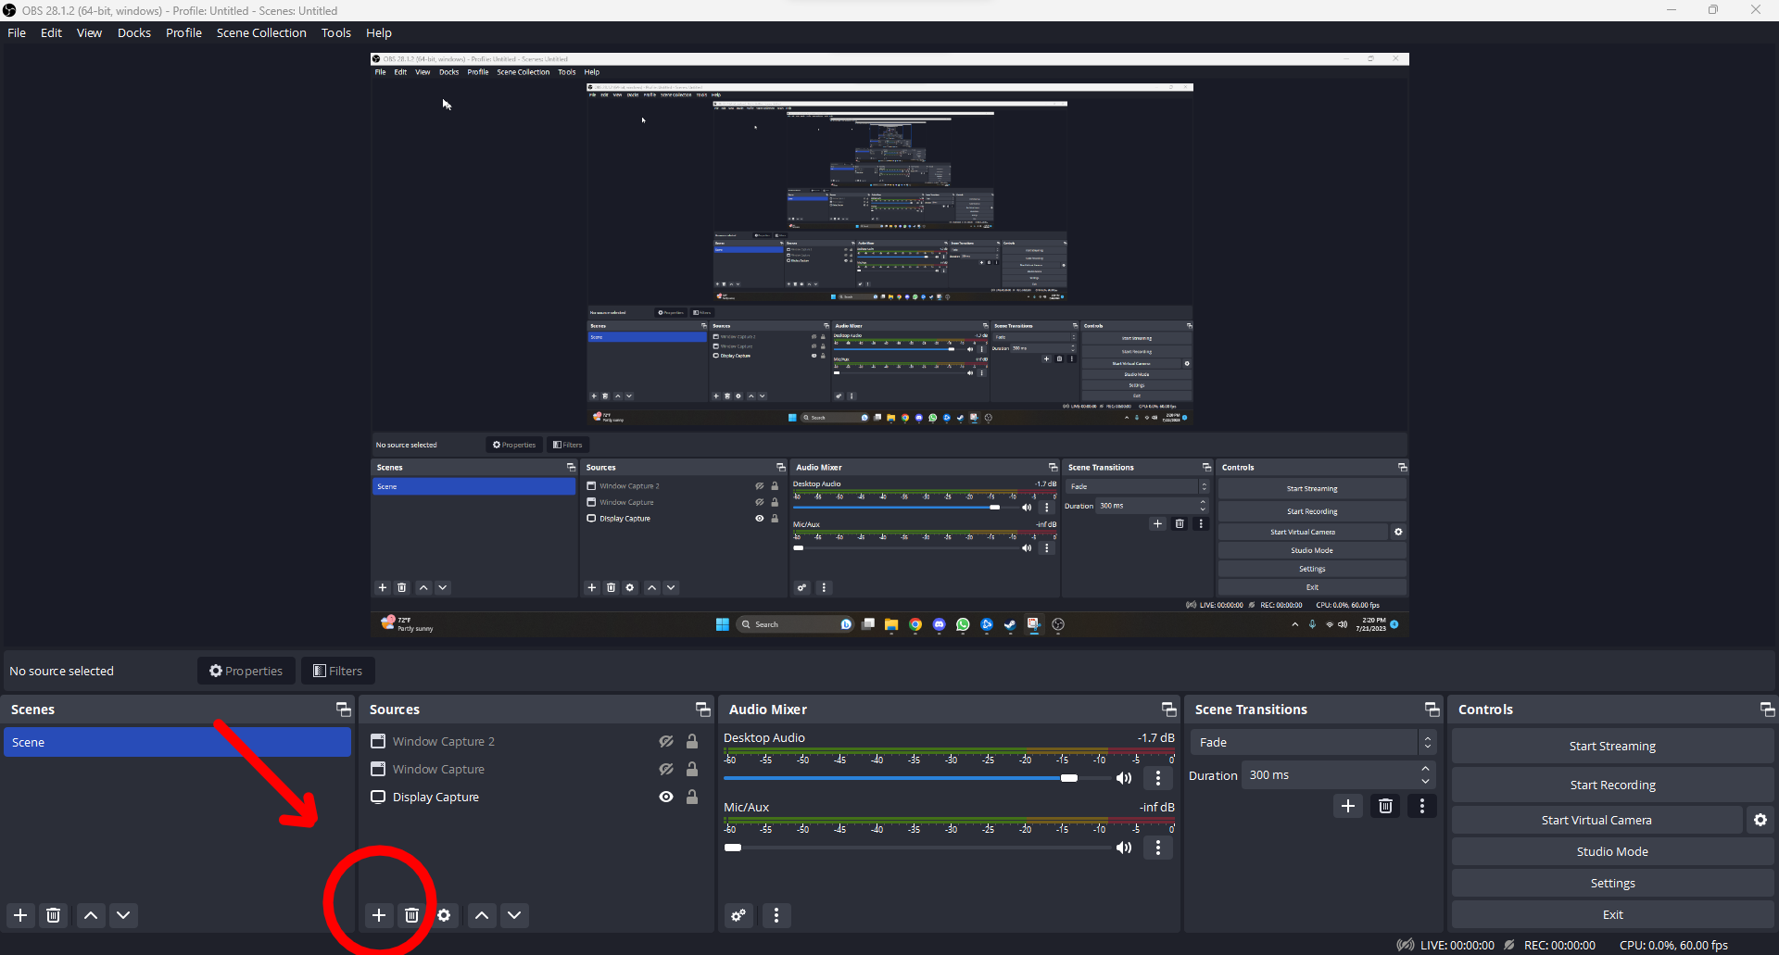The height and width of the screenshot is (955, 1779).
Task: Start the Virtual Camera
Action: [1596, 820]
